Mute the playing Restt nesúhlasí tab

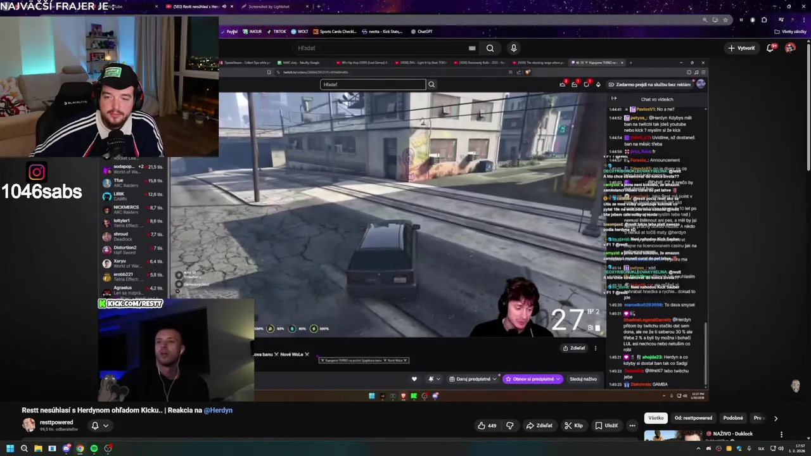(224, 6)
